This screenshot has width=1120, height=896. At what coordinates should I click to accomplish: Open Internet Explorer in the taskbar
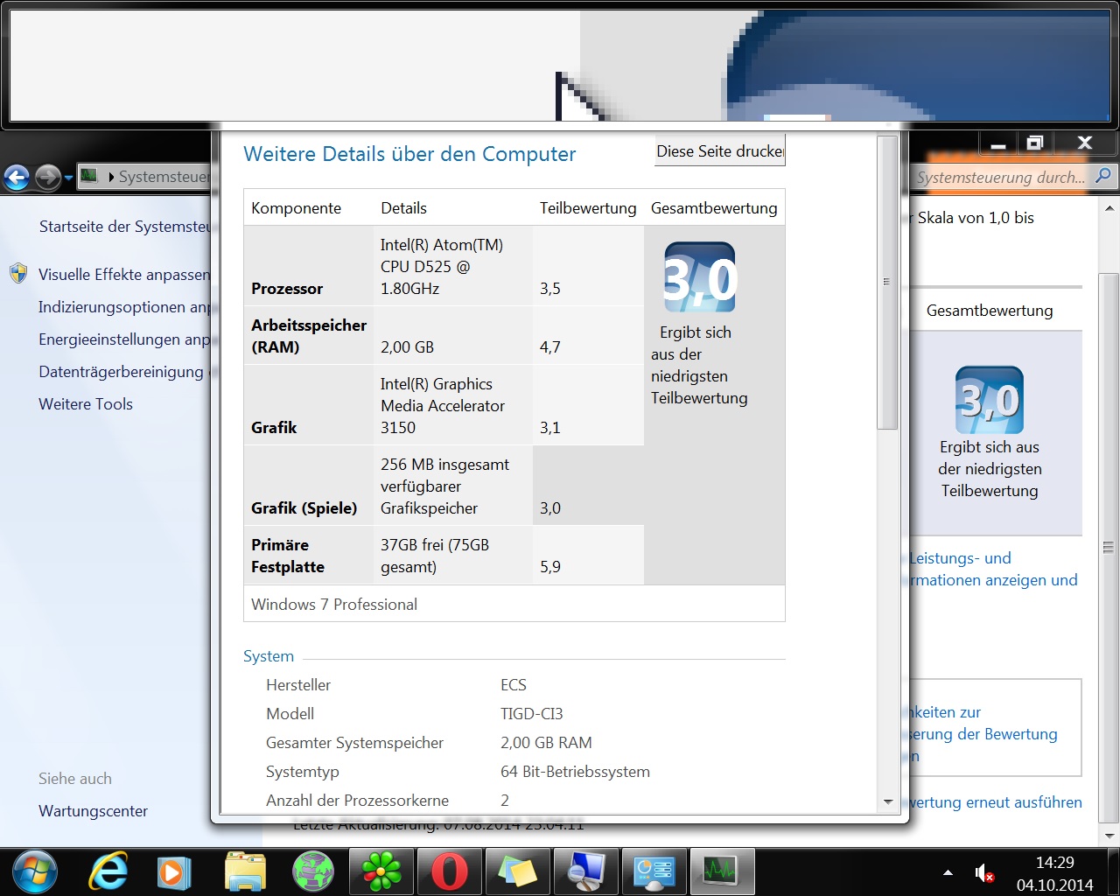pos(108,872)
